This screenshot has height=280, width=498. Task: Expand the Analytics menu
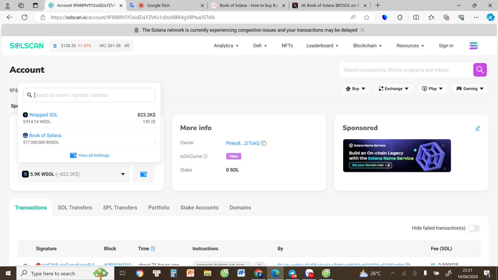[226, 46]
